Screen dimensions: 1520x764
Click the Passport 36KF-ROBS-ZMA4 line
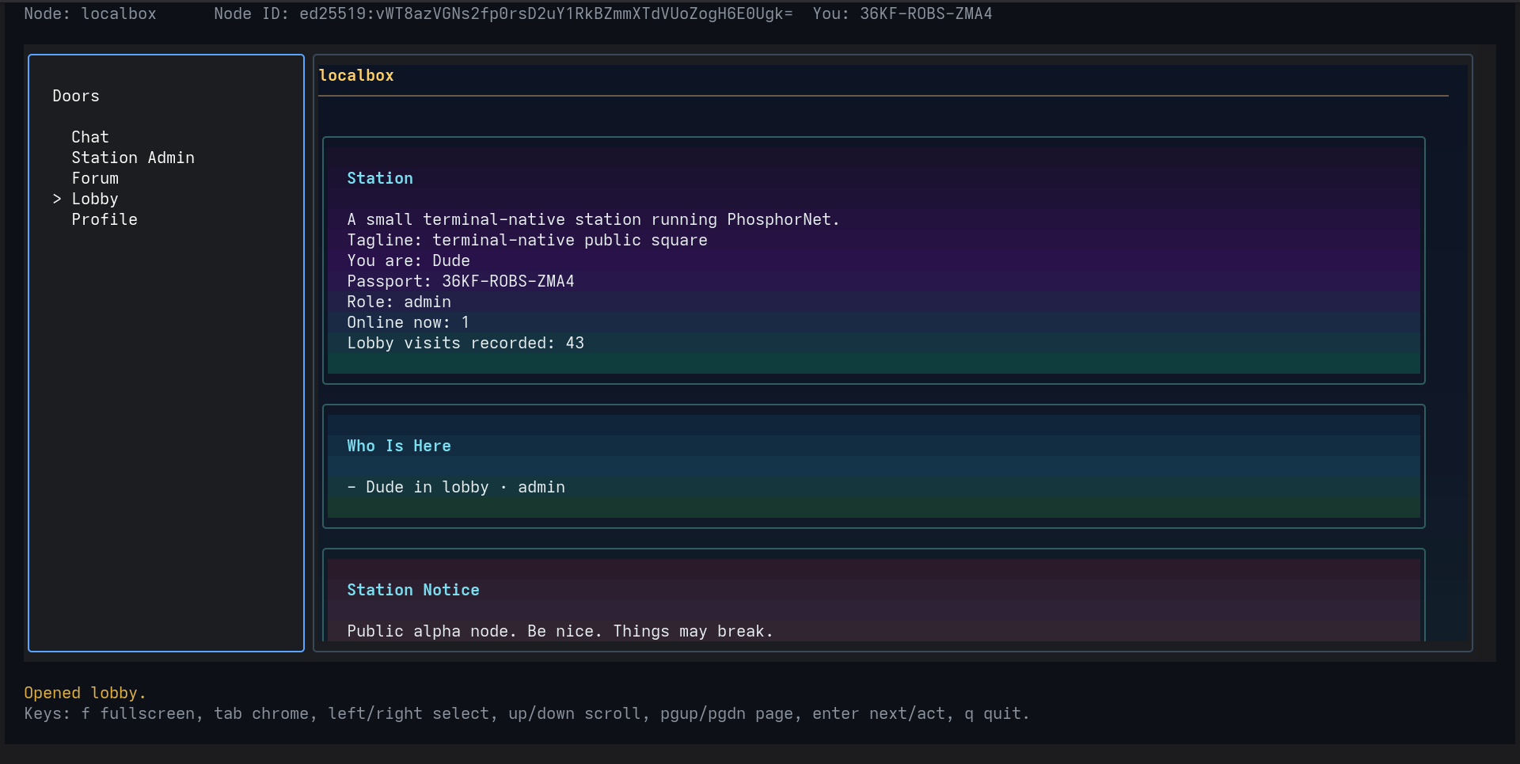(461, 281)
